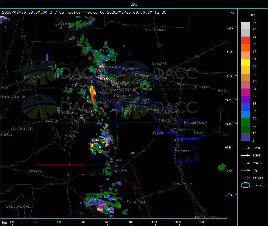The image size is (268, 226).
Task: Pick the dark orange swatch between 60 and 57 dBZ
Action: coord(245,48)
